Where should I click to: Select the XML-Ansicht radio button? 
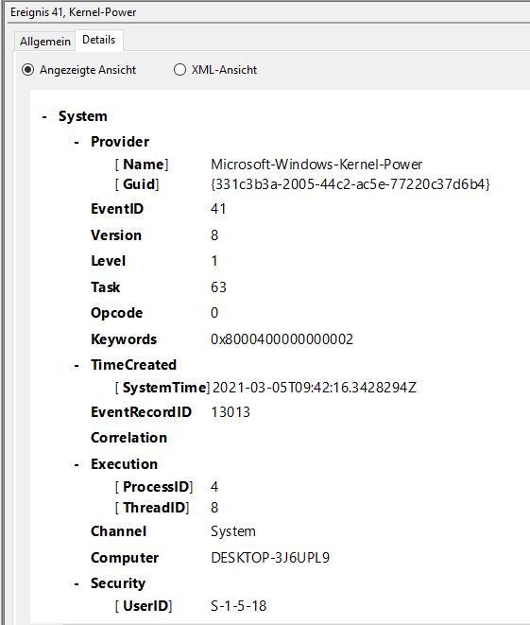(180, 70)
